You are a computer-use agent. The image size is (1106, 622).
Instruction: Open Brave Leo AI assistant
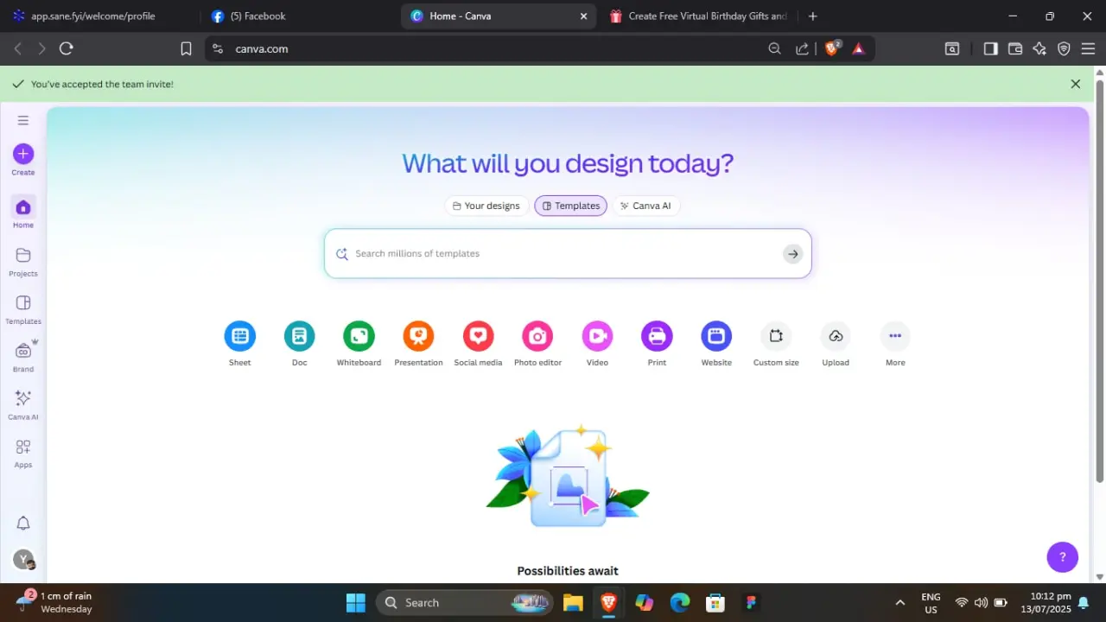pyautogui.click(x=1039, y=48)
